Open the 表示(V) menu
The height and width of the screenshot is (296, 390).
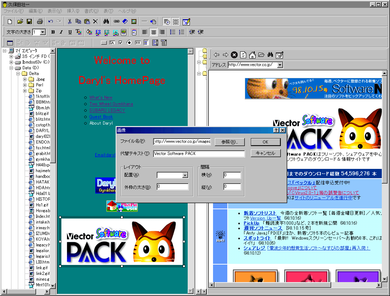pyautogui.click(x=55, y=11)
